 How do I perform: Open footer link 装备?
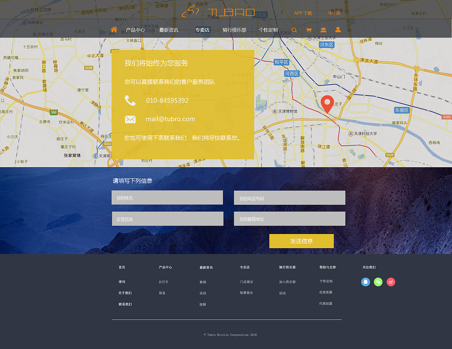click(x=162, y=293)
